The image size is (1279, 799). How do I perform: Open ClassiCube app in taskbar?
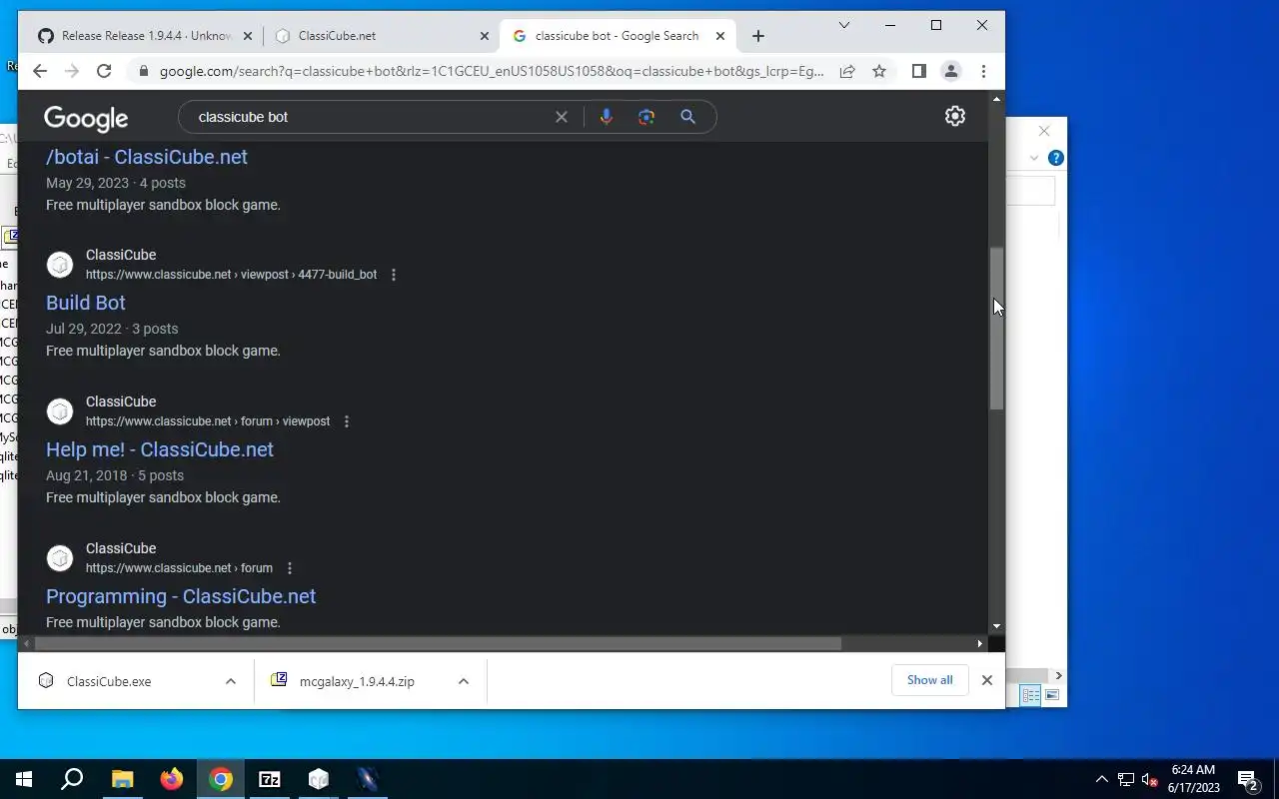click(x=319, y=779)
